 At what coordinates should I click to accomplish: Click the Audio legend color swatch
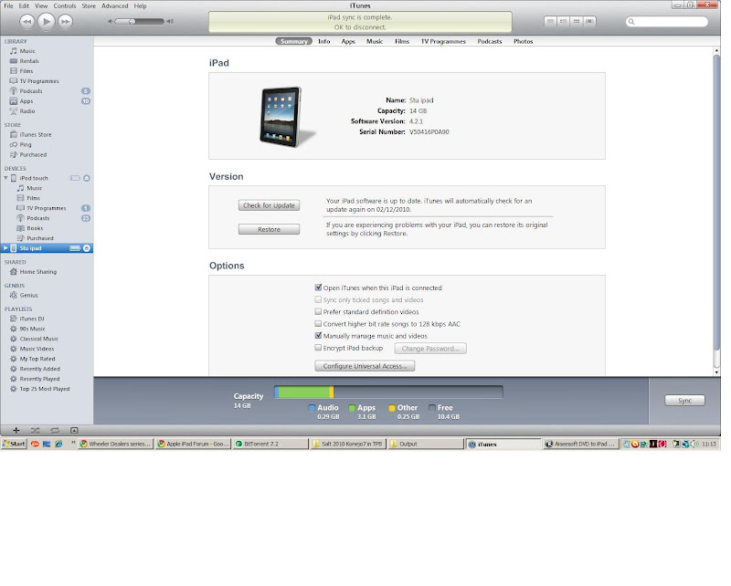[x=312, y=408]
